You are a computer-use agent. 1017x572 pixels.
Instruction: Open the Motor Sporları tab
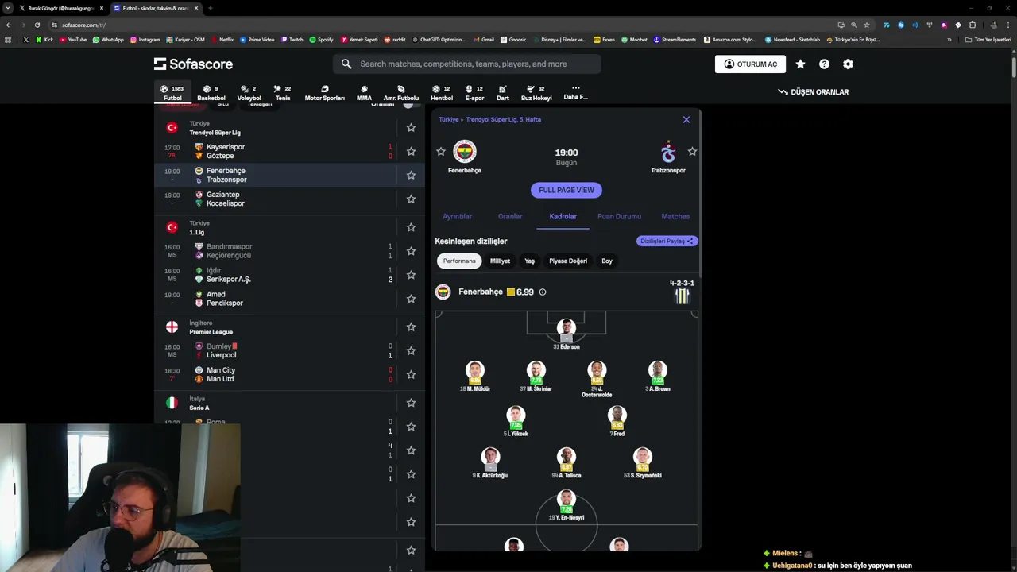tap(324, 93)
